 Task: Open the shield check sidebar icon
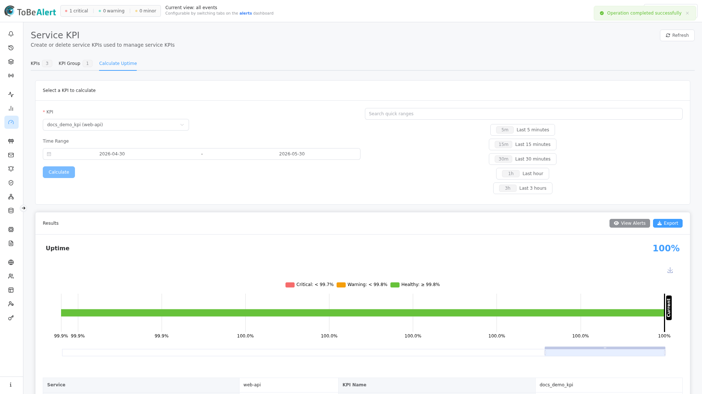click(11, 183)
